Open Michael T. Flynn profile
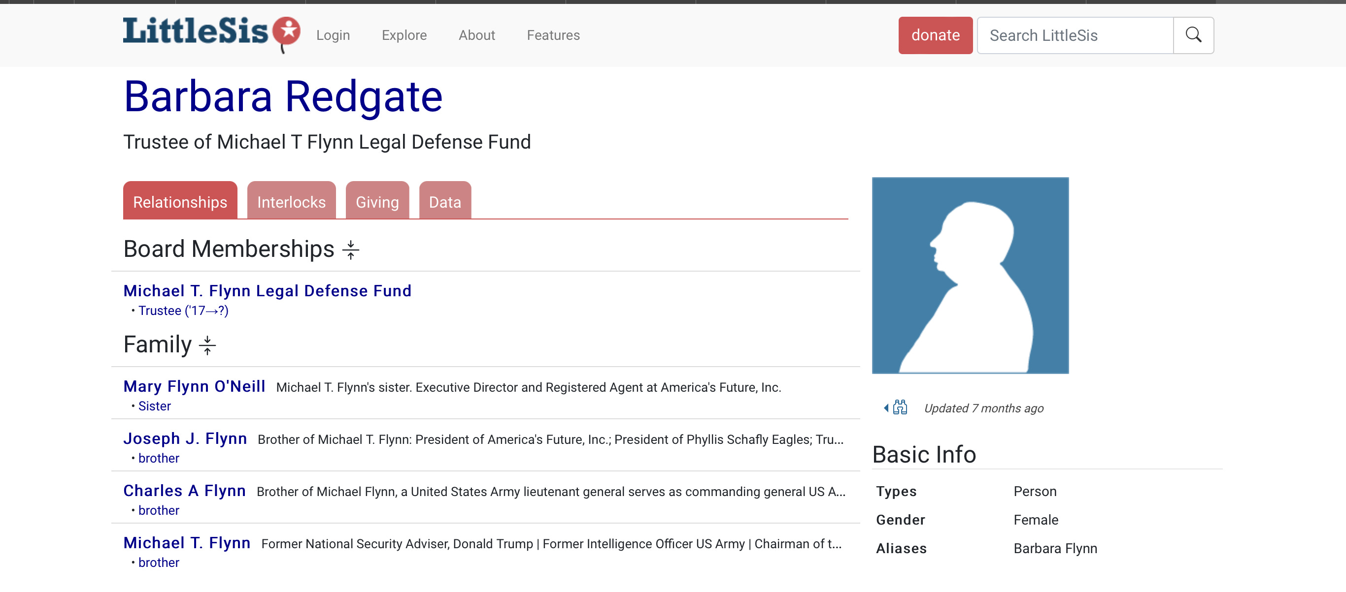Image resolution: width=1346 pixels, height=592 pixels. click(x=187, y=542)
